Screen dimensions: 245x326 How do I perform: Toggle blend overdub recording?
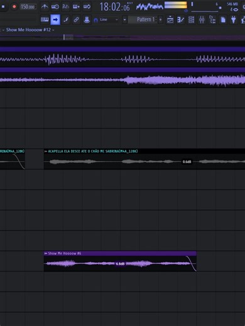(x=76, y=7)
